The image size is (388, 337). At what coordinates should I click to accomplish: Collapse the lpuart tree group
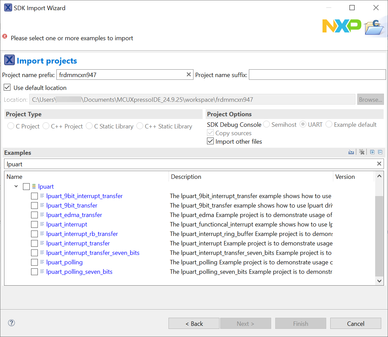tap(16, 187)
